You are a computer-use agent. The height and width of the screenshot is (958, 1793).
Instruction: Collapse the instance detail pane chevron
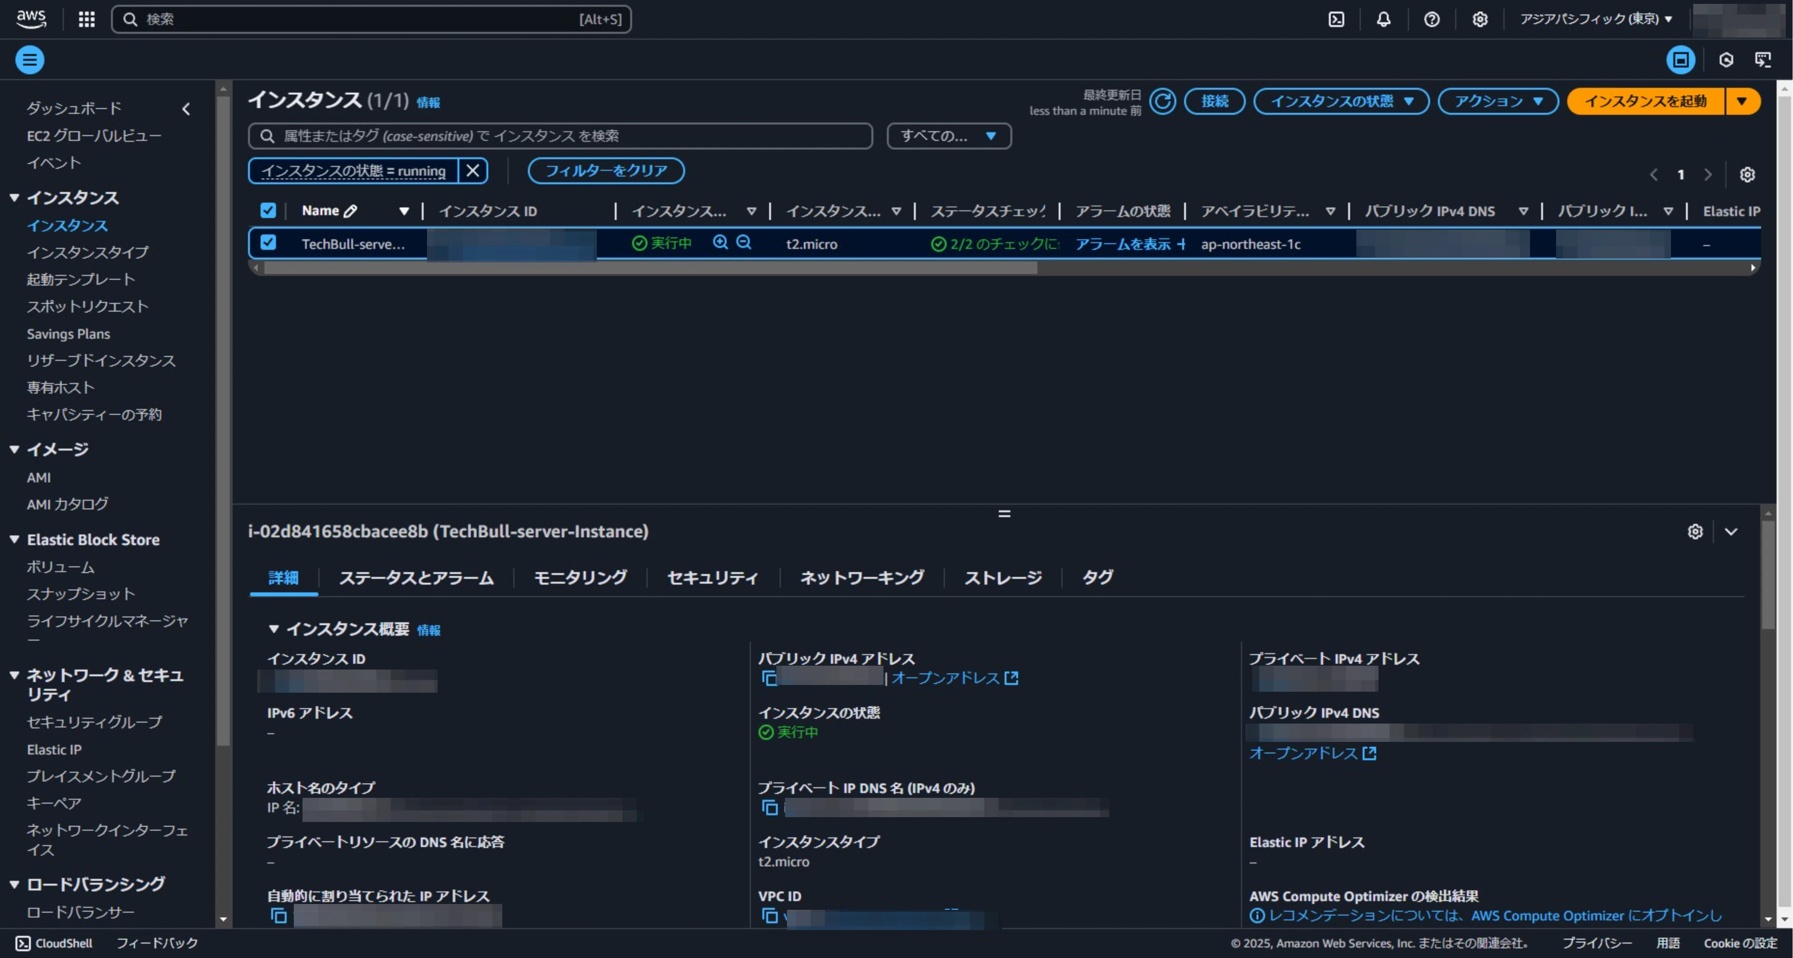tap(1731, 532)
